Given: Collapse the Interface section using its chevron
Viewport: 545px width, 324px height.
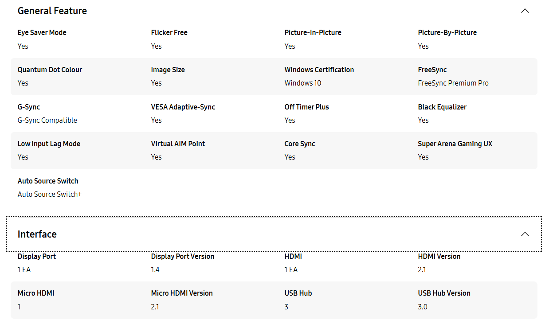Looking at the screenshot, I should pos(525,234).
